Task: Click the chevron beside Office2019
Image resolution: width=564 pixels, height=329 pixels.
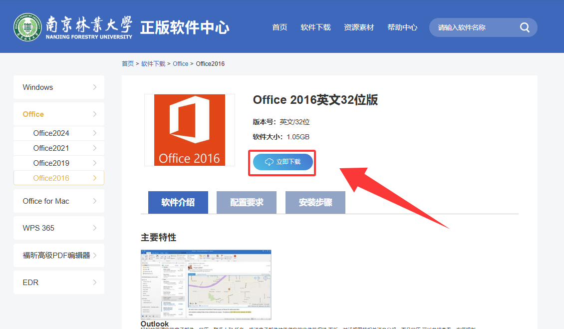Action: click(x=95, y=163)
